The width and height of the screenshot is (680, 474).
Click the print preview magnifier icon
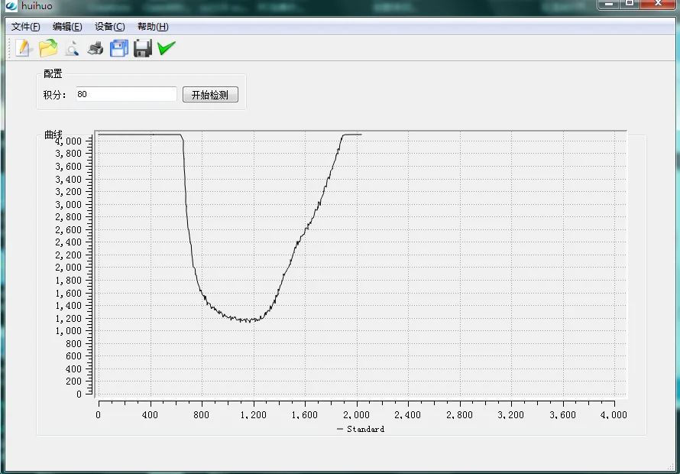click(72, 47)
